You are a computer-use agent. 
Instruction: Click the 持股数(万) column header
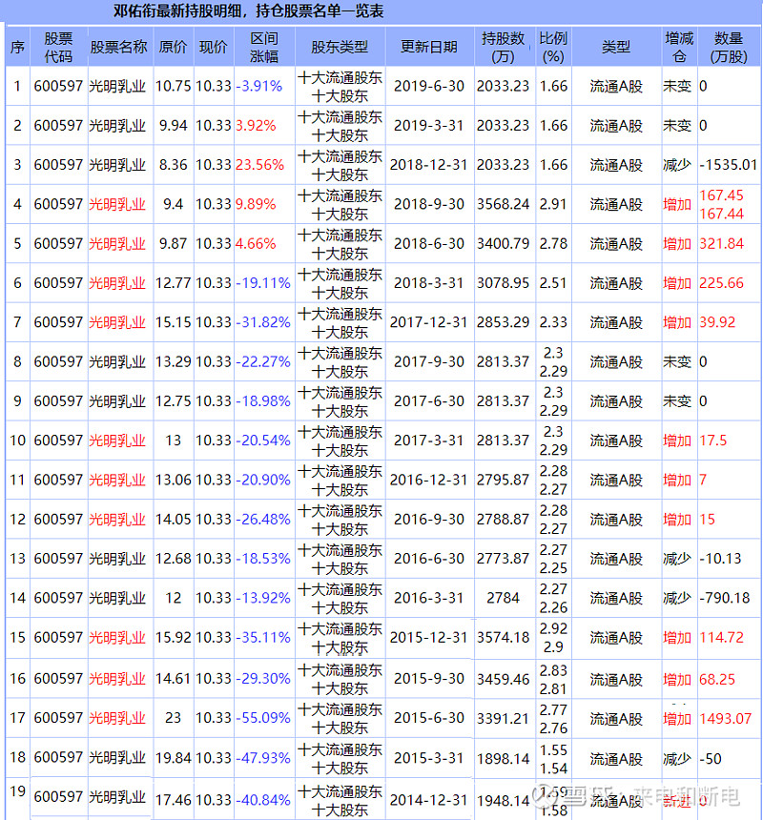[x=503, y=47]
